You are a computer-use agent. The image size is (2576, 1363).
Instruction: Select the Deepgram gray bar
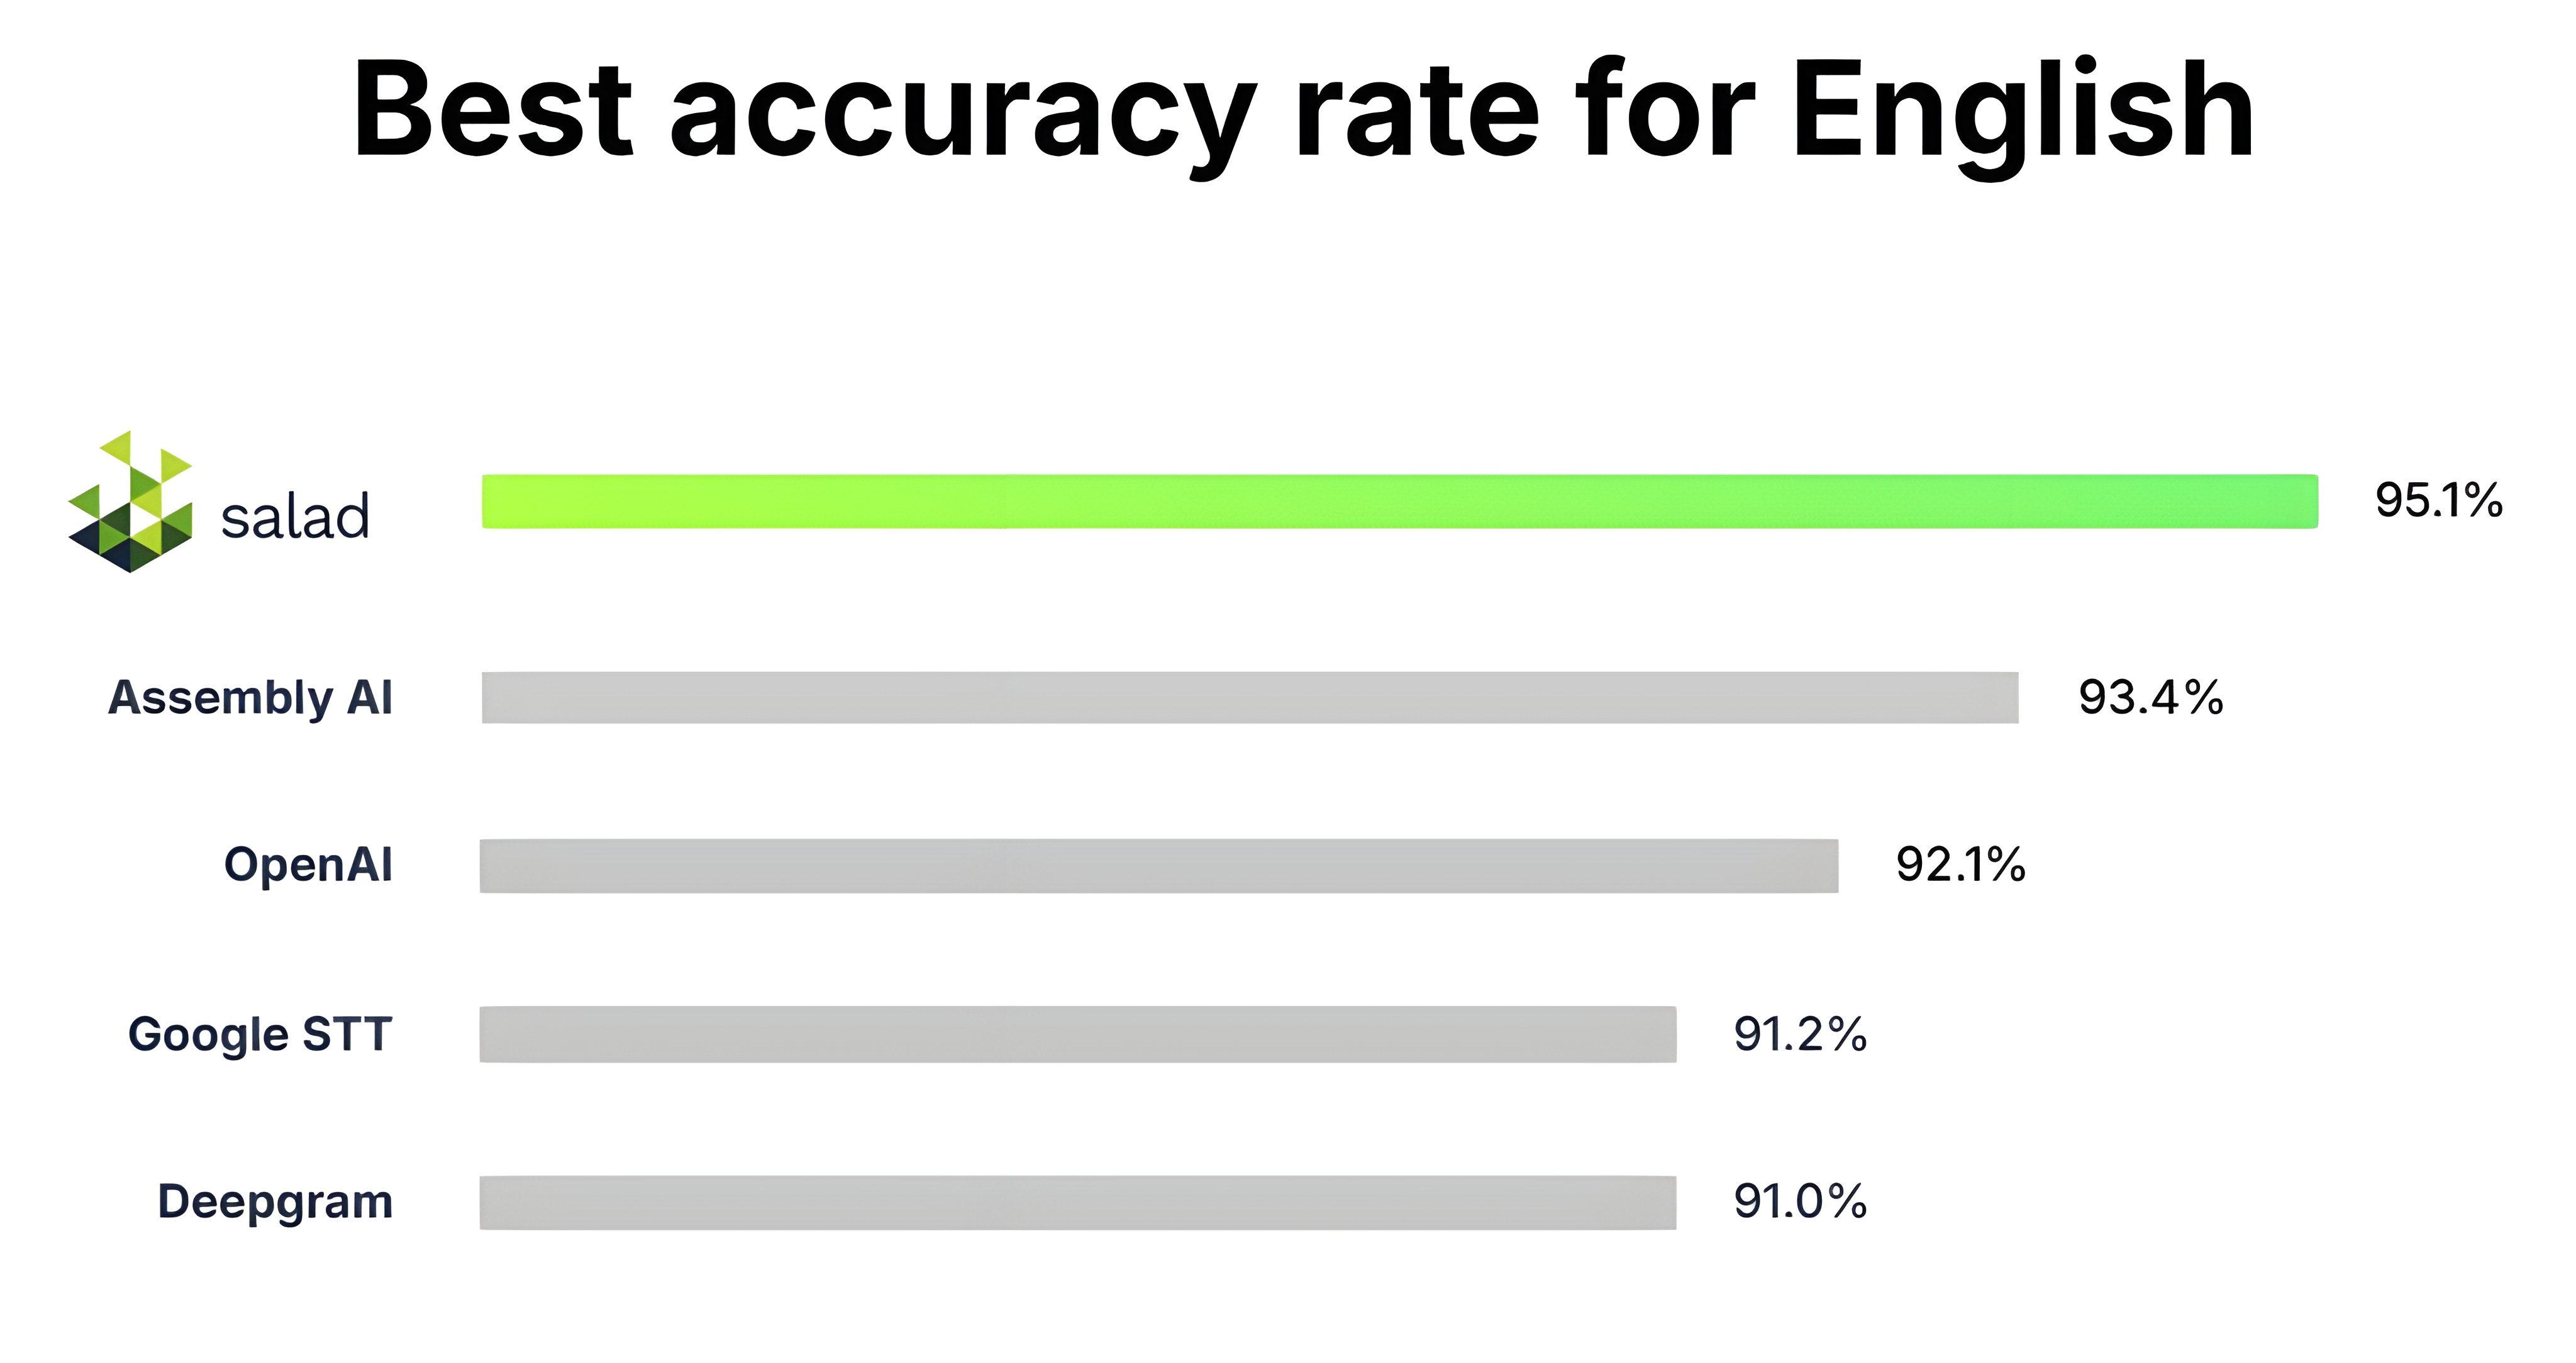click(x=1078, y=1202)
